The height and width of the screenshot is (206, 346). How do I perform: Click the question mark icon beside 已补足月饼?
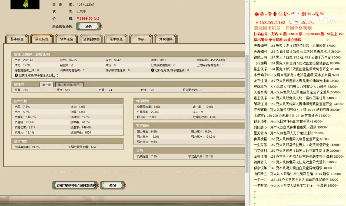(x=153, y=70)
